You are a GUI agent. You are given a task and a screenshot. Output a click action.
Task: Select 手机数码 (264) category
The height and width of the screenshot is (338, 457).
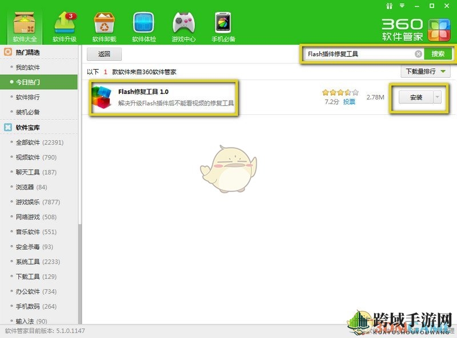tap(39, 306)
